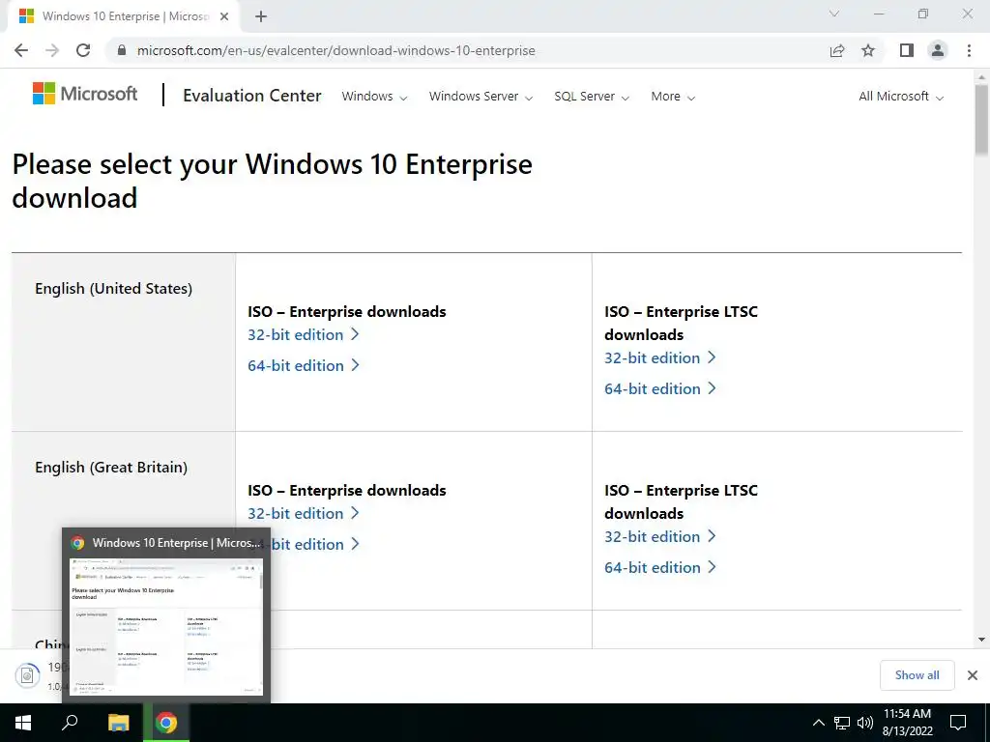
Task: Download US English Enterprise 32-bit edition
Action: (x=303, y=334)
